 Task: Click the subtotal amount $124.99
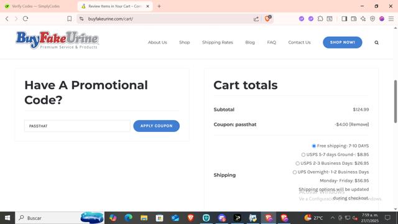coord(361,110)
